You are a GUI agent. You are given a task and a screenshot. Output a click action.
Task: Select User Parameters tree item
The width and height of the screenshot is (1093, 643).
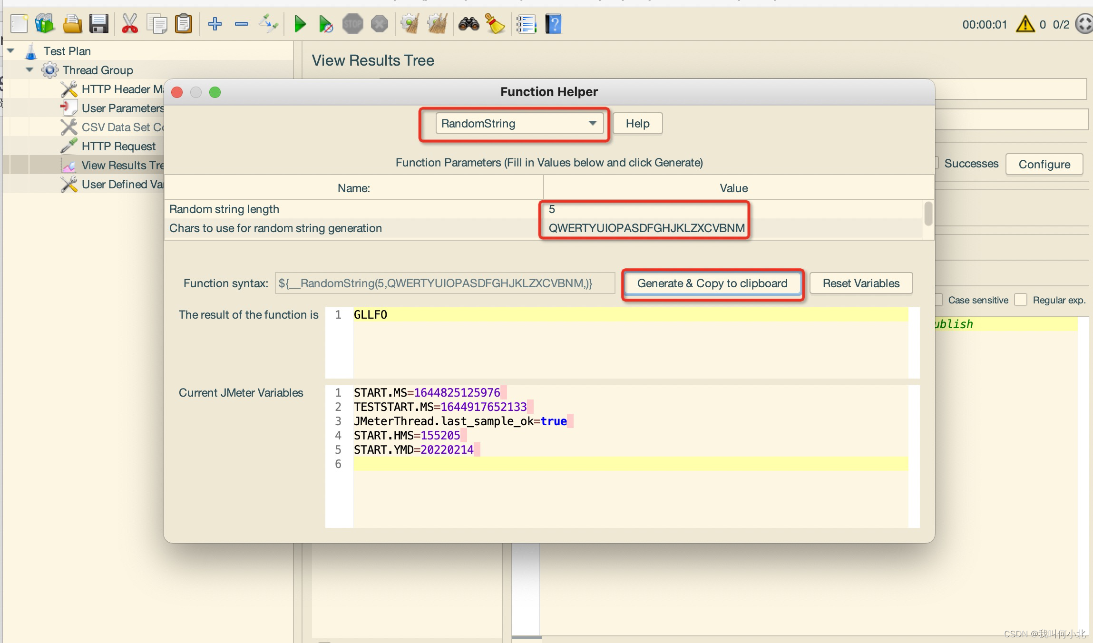tap(122, 108)
